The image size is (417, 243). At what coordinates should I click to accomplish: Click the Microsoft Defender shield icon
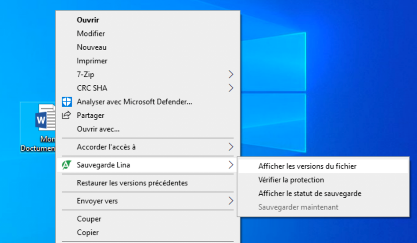point(66,102)
